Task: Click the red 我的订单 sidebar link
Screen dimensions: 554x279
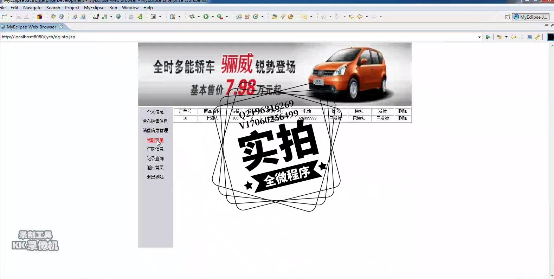Action: 155,140
